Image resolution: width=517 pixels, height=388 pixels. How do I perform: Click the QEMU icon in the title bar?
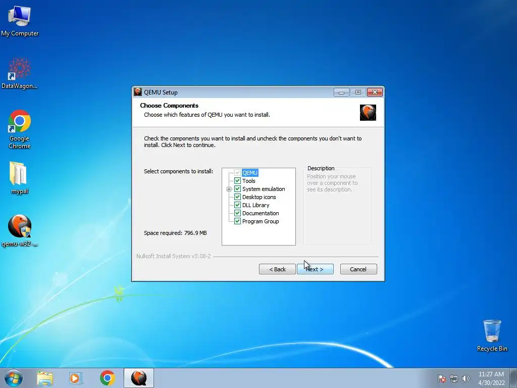click(x=138, y=92)
